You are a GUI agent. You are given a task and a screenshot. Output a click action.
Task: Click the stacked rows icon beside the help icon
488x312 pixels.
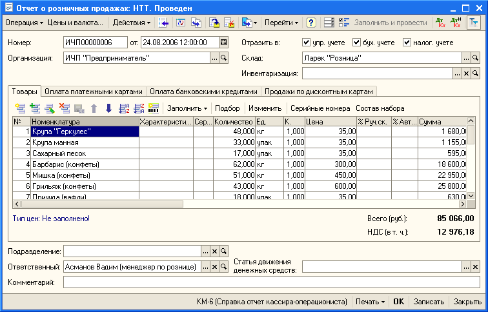point(329,23)
